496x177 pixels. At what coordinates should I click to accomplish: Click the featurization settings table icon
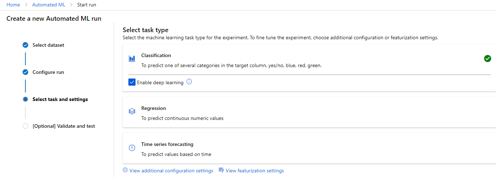click(x=221, y=170)
